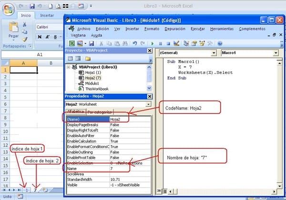Open the Edición menu
Screen dimensions: 286x200
[x=102, y=29]
